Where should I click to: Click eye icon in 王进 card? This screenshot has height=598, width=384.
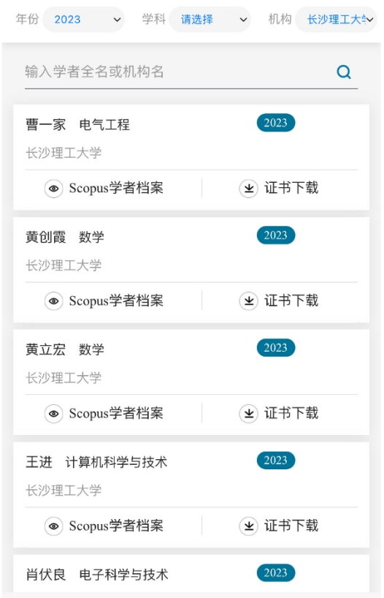tap(54, 526)
